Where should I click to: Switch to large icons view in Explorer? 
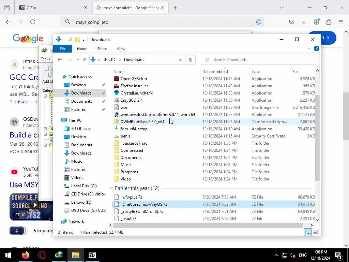point(315,232)
